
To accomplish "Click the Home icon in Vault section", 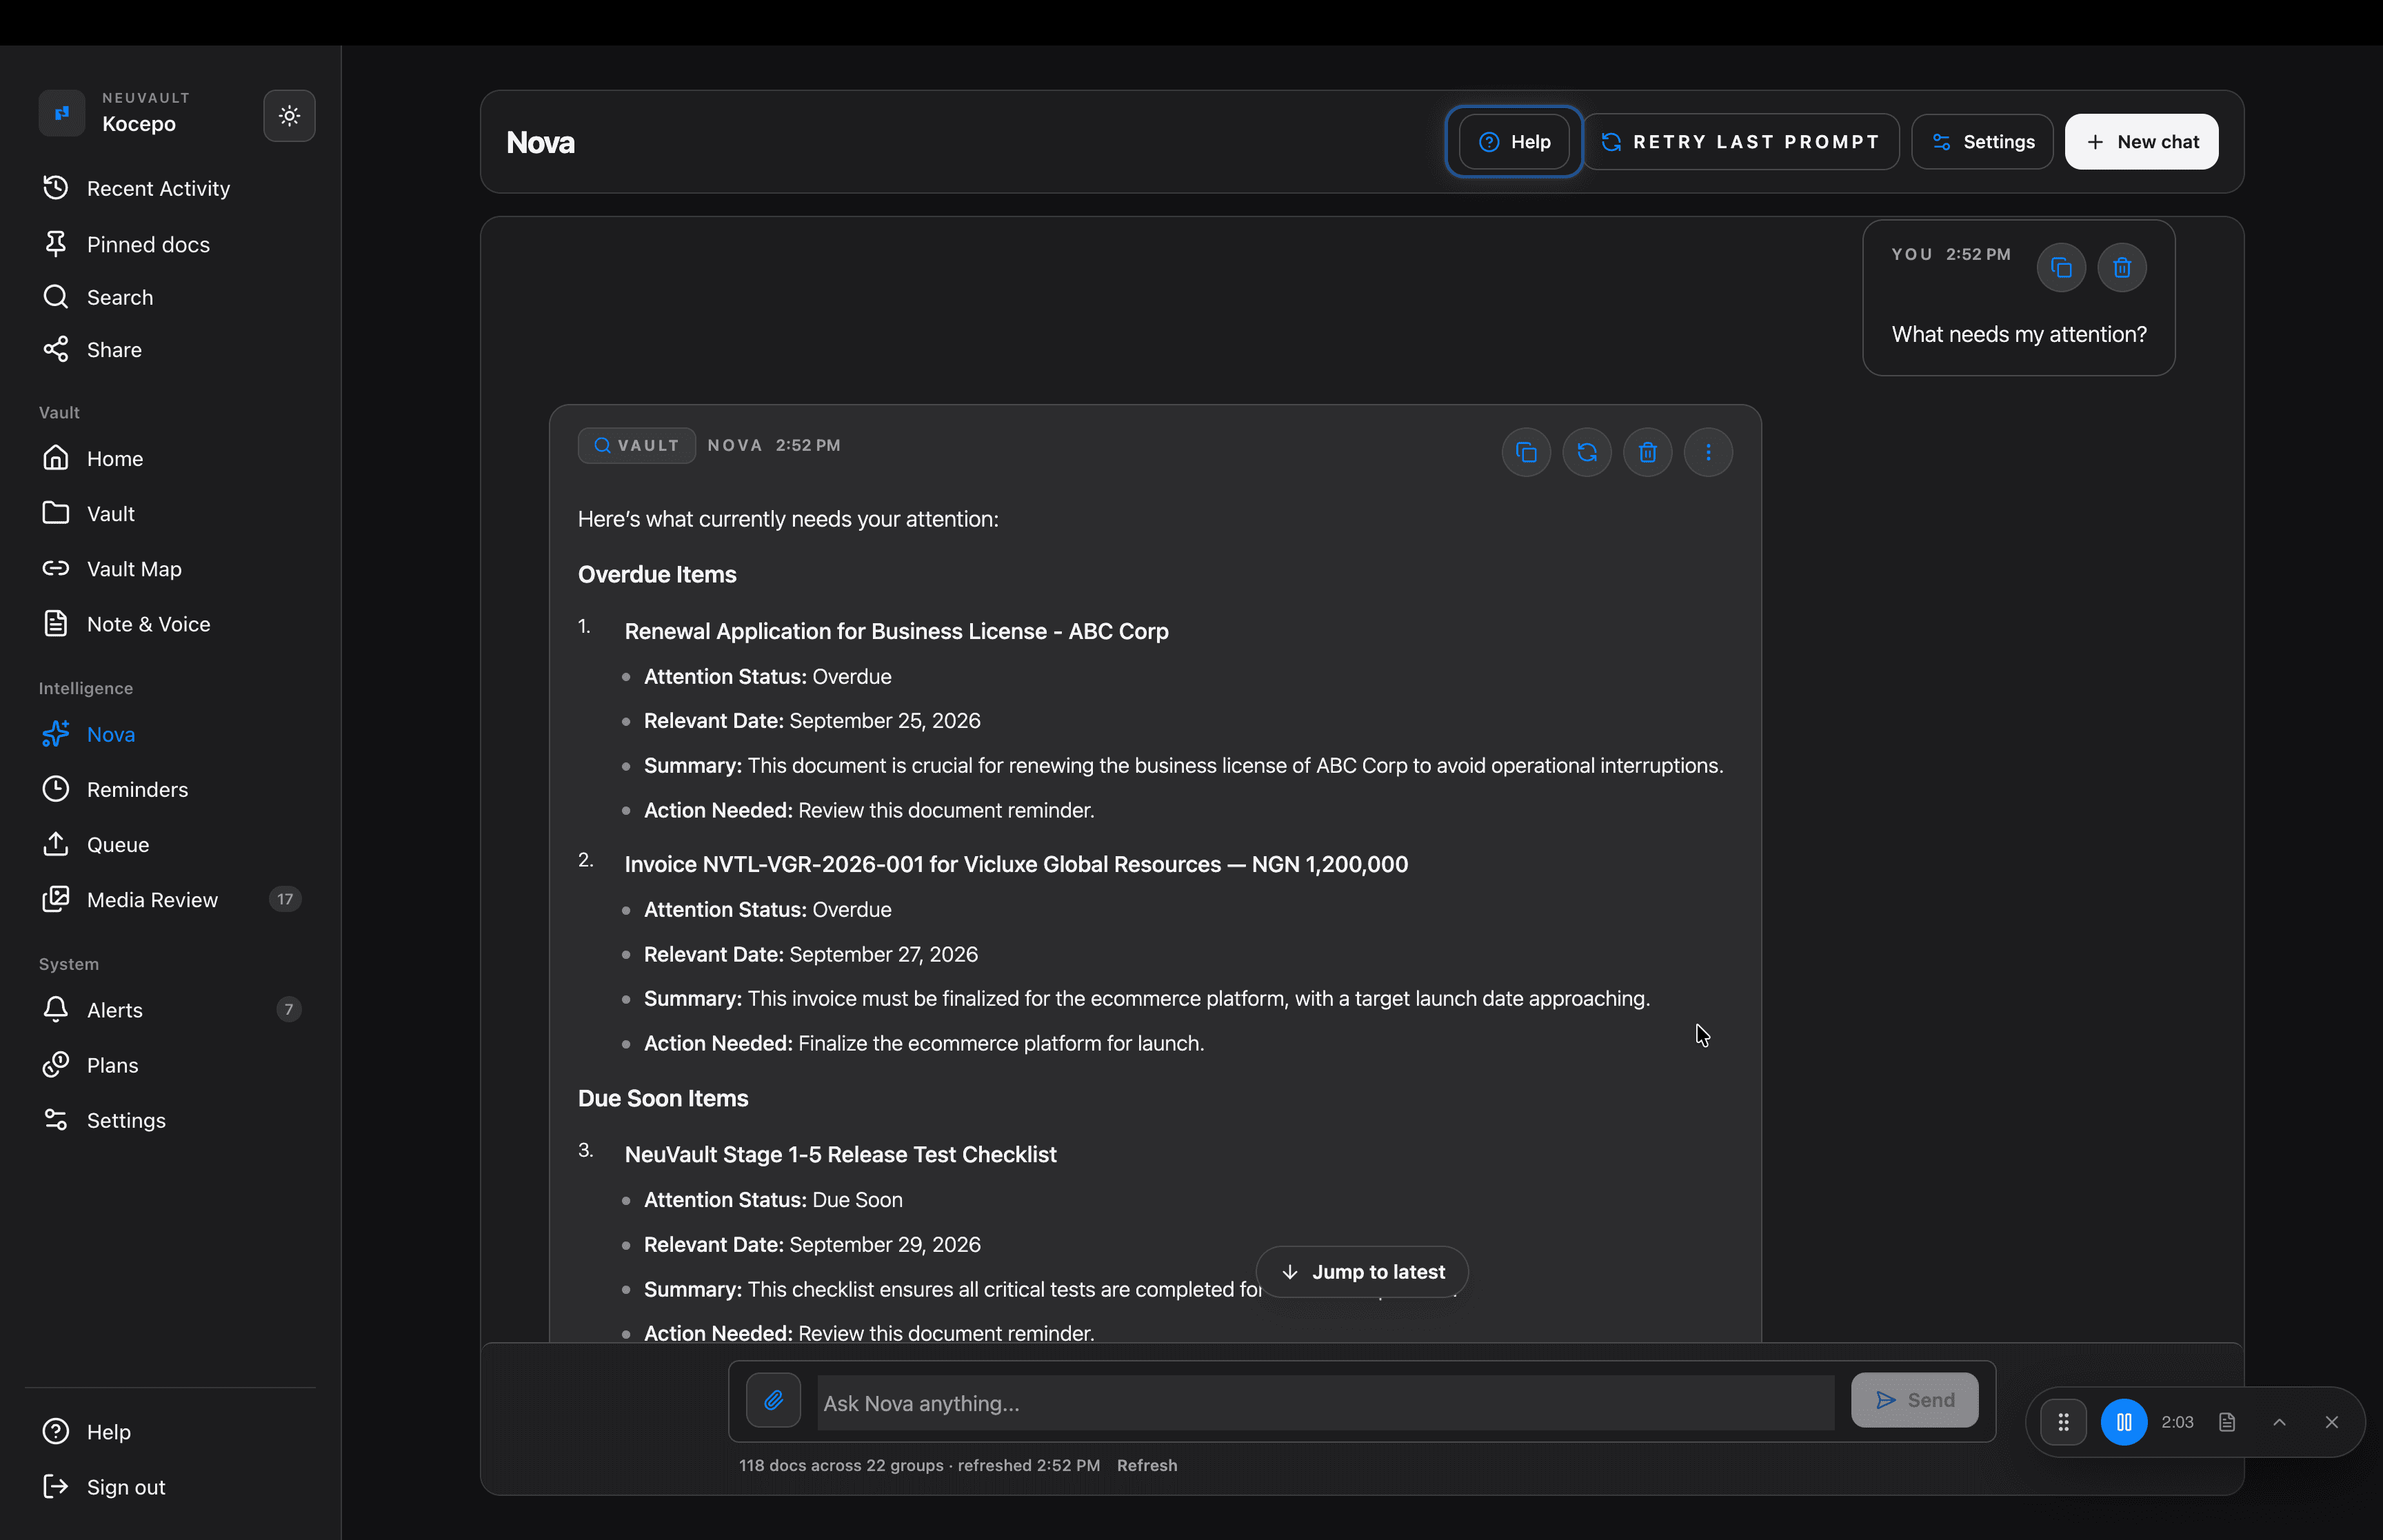I will click(x=56, y=458).
